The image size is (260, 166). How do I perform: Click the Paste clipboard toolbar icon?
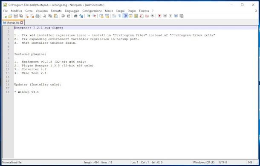point(56,16)
